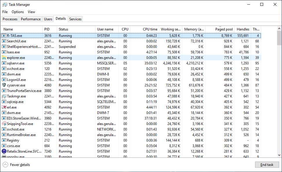Open the File menu
This screenshot has height=172, width=282.
coord(5,12)
